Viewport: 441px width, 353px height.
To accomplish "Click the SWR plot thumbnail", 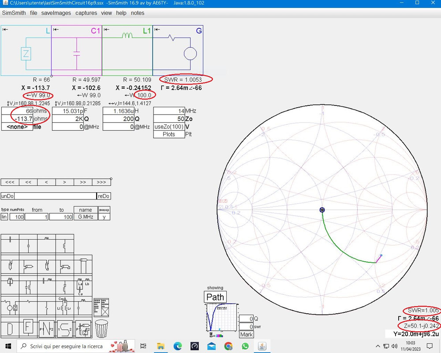I will (221, 317).
